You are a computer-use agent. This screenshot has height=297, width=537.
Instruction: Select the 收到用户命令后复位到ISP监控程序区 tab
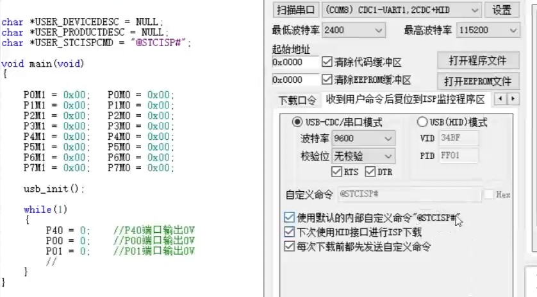pyautogui.click(x=406, y=99)
